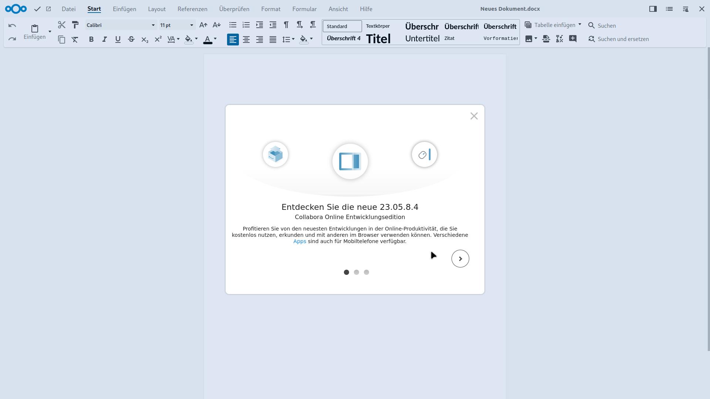Toggle italic formatting
Screen dimensions: 710x399
(105, 39)
